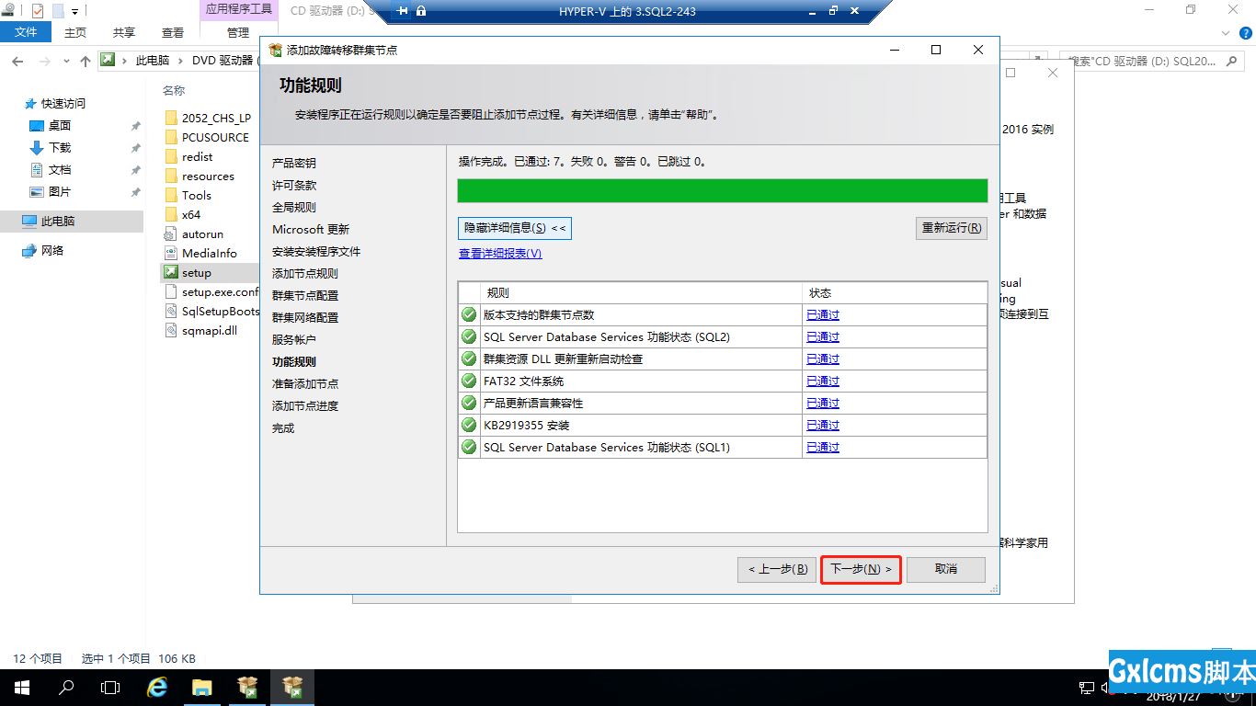
Task: Open File Explorer from the taskbar
Action: pos(202,688)
